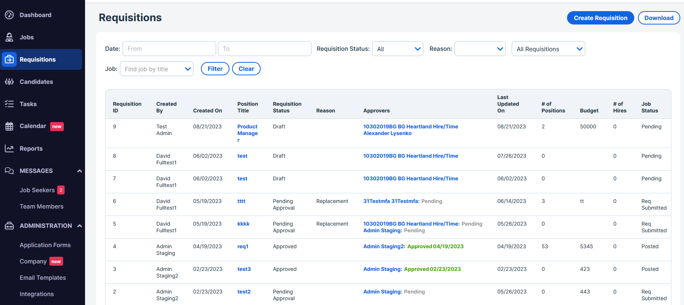This screenshot has height=305, width=684.
Task: Click the Dashboard gauge icon
Action: [9, 15]
